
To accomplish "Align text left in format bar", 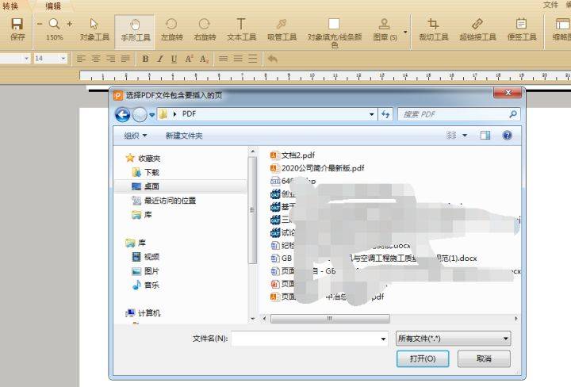I will 81,59.
